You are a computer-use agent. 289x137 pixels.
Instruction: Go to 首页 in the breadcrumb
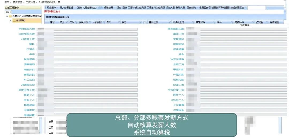7,2
